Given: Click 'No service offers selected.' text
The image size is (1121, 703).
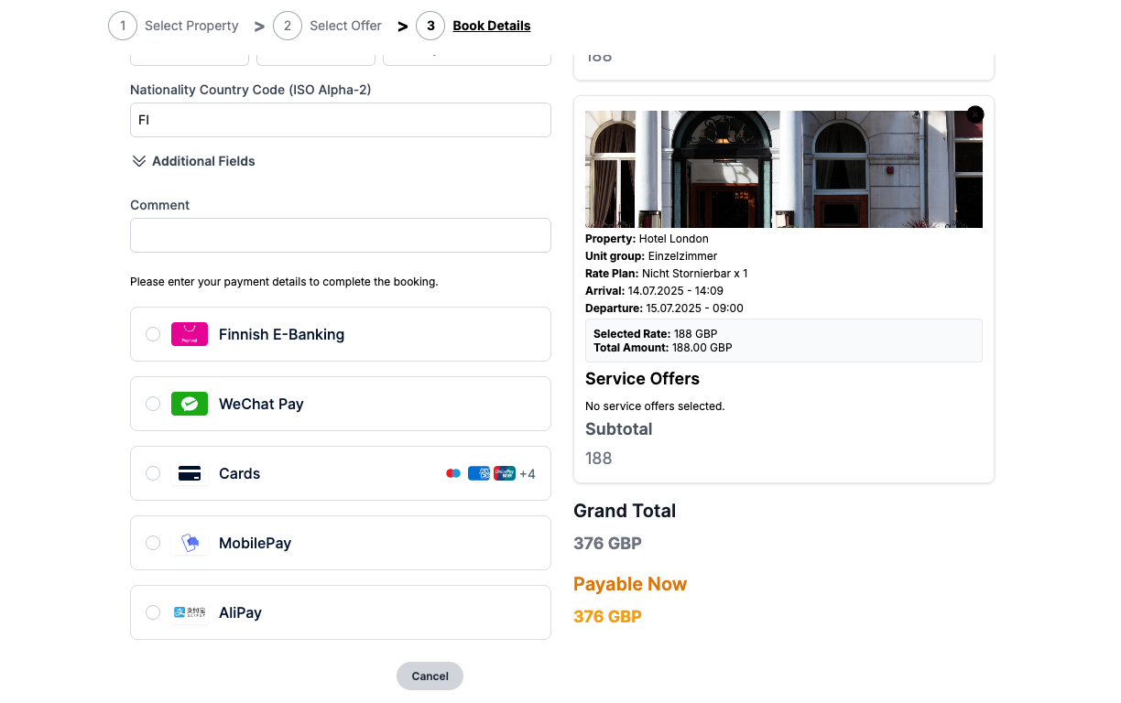Looking at the screenshot, I should click(656, 406).
